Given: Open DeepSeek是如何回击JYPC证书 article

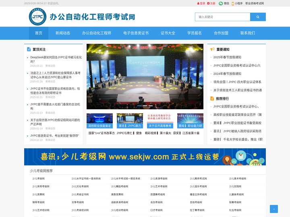Looking at the screenshot, I should (x=56, y=59).
